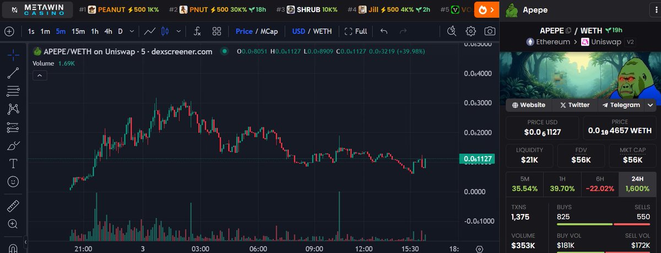Click the current price label 0.0₆1127
Viewport: 661px width, 253px height.
pyautogui.click(x=476, y=159)
